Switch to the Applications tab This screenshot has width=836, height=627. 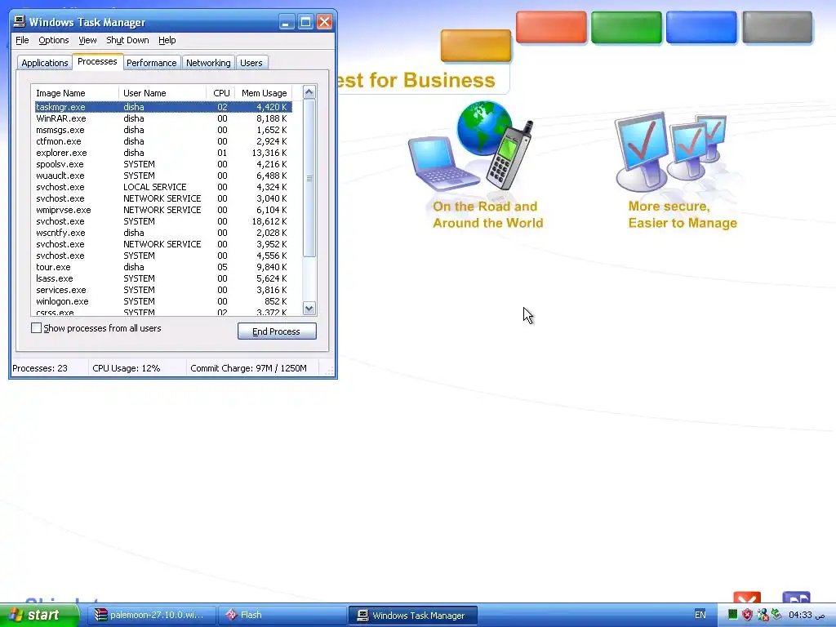(45, 62)
